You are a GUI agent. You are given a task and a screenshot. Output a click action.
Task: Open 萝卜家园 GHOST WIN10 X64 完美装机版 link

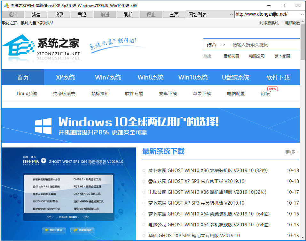[209, 214]
